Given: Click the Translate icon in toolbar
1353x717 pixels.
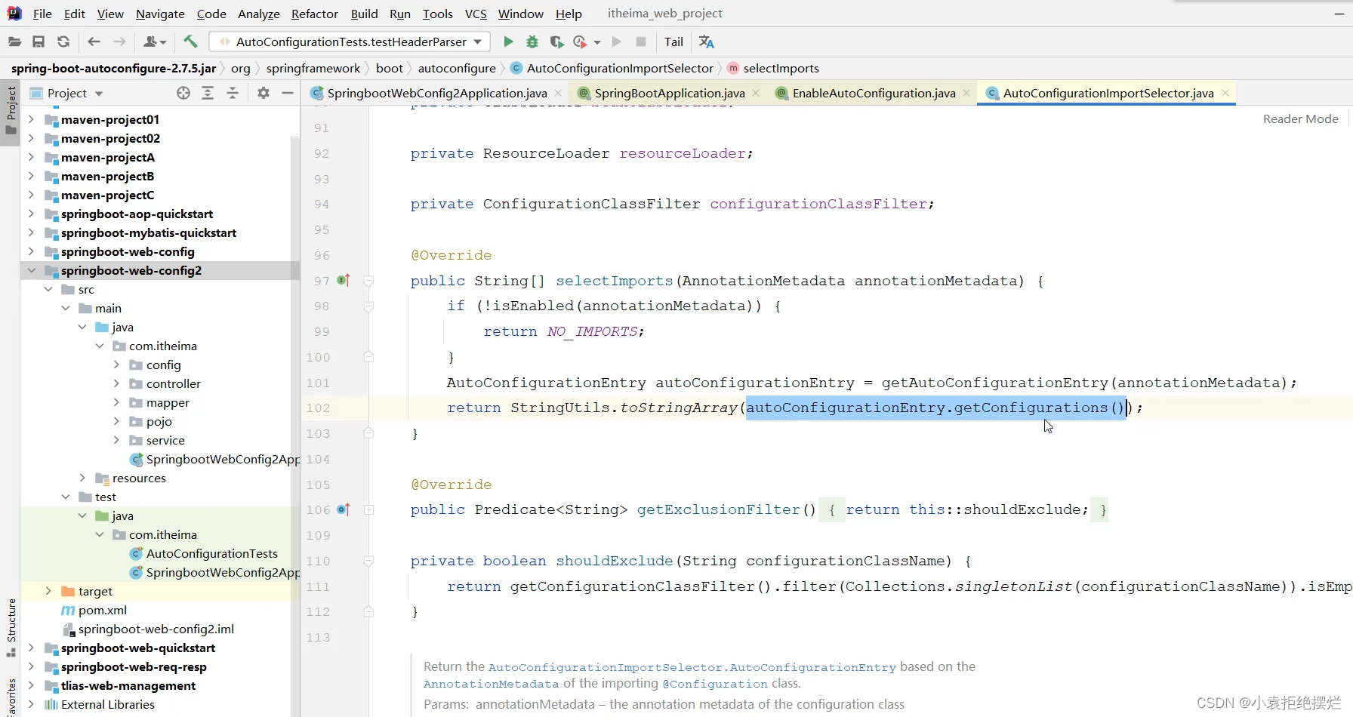Looking at the screenshot, I should coord(706,42).
